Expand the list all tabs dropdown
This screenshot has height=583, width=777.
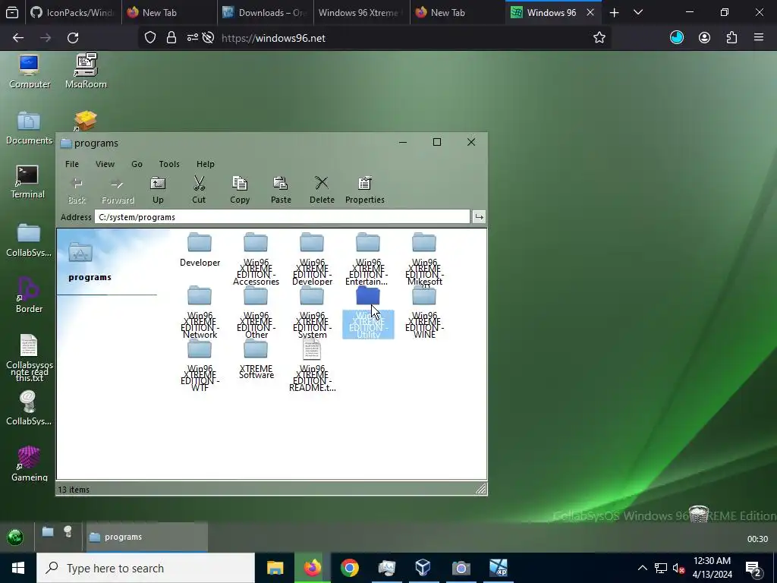point(638,12)
